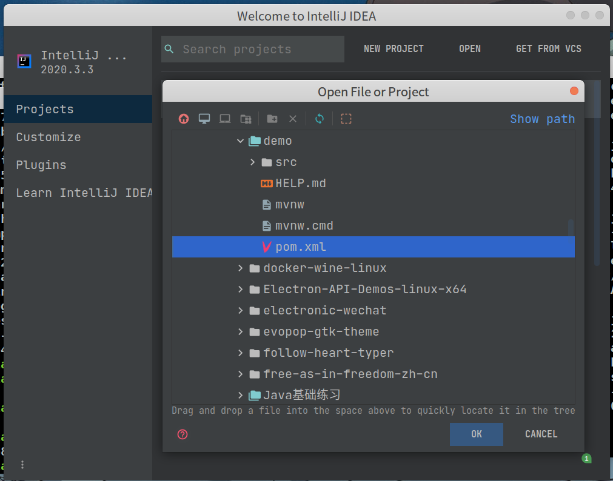Confirm the dialog with OK
Viewport: 613px width, 481px height.
[476, 434]
